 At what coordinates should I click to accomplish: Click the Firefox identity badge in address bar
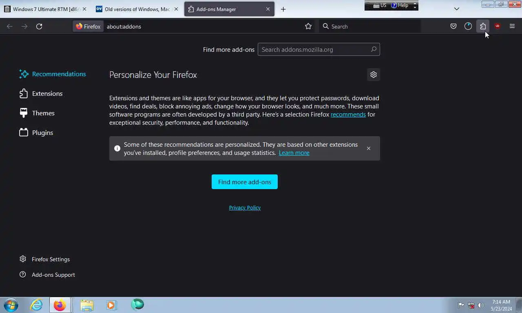pyautogui.click(x=88, y=26)
